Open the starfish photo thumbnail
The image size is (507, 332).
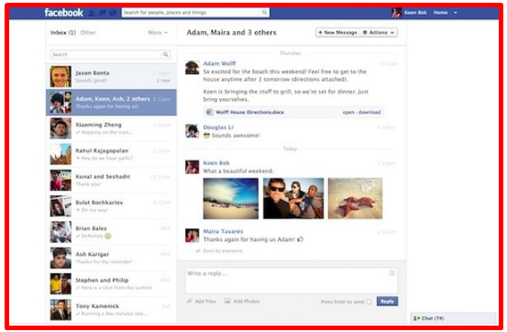355,198
